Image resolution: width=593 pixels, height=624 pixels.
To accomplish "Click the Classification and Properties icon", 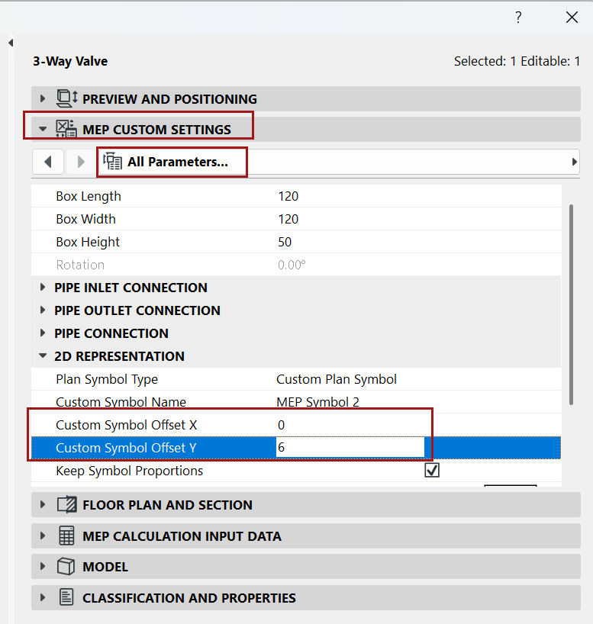I will coord(67,597).
